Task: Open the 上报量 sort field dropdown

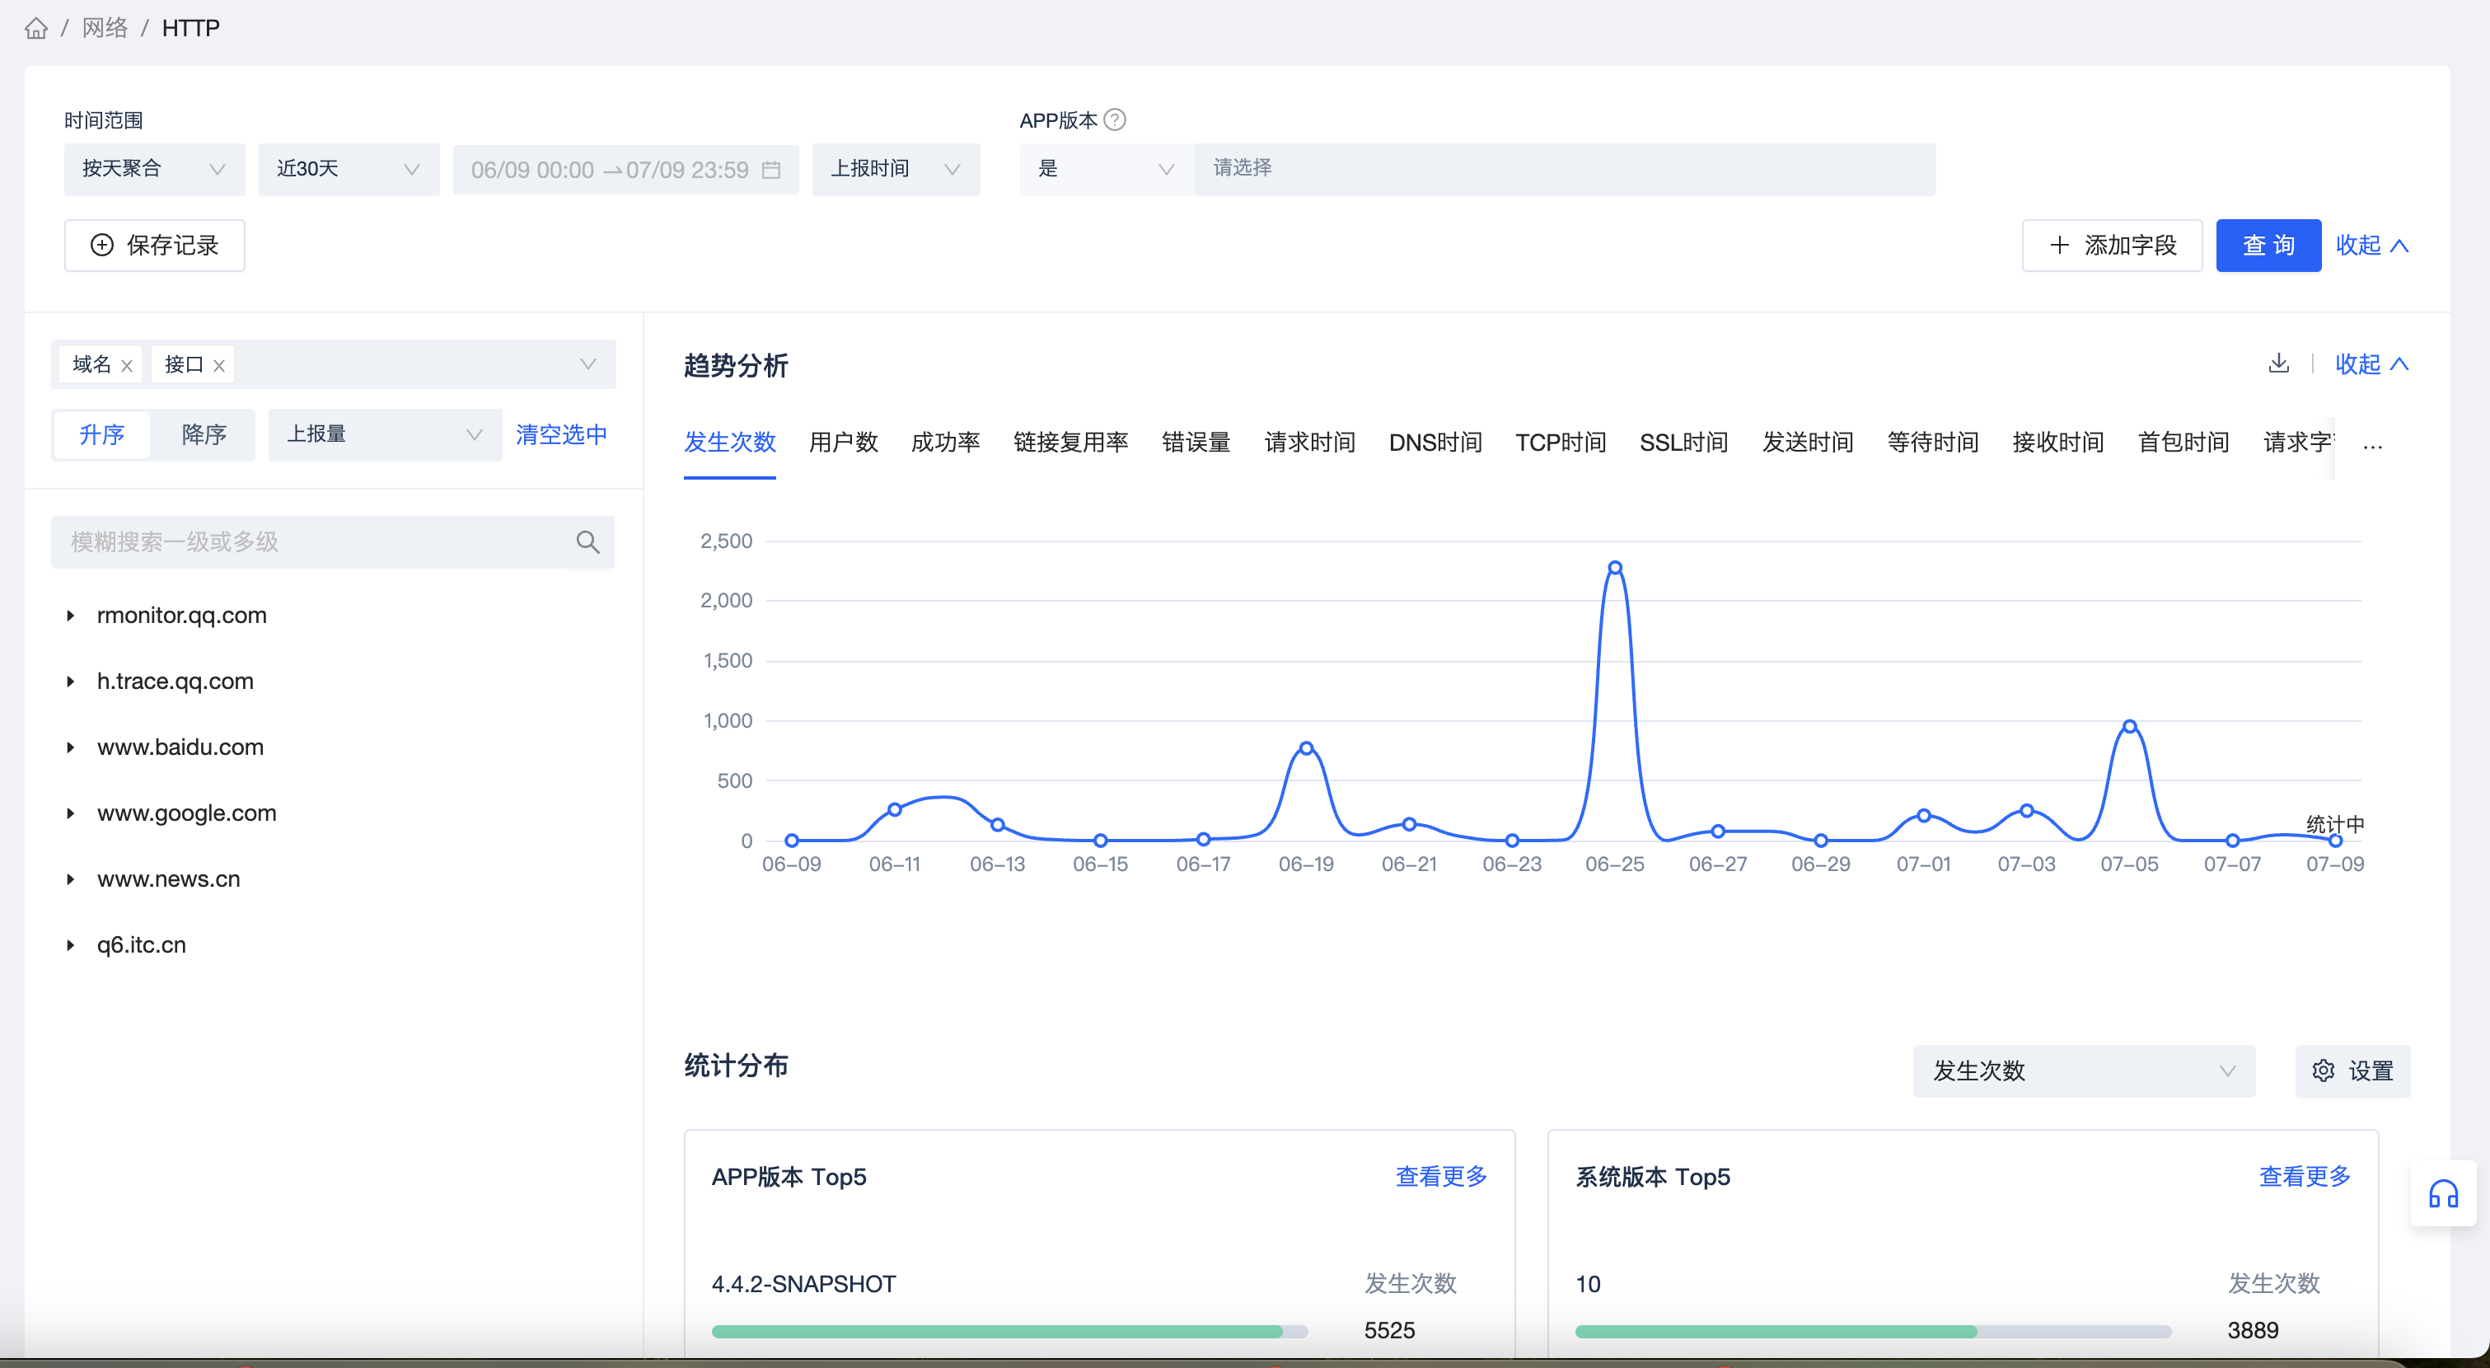Action: tap(384, 434)
